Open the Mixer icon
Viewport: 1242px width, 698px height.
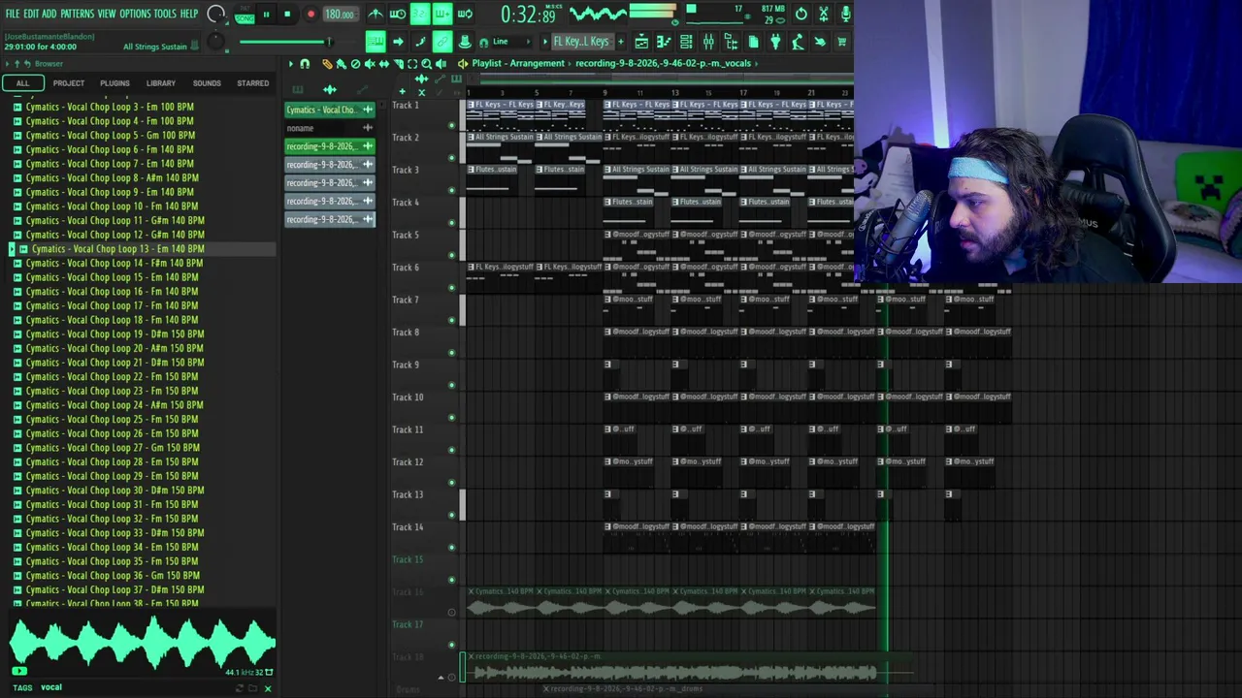[708, 42]
